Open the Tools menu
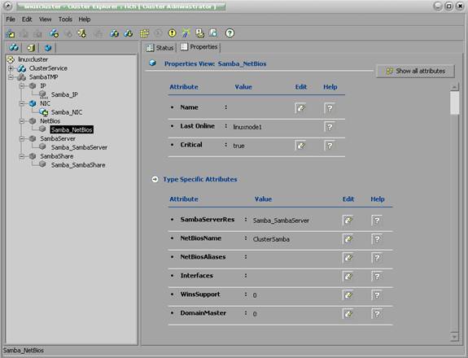The image size is (468, 358). click(65, 20)
